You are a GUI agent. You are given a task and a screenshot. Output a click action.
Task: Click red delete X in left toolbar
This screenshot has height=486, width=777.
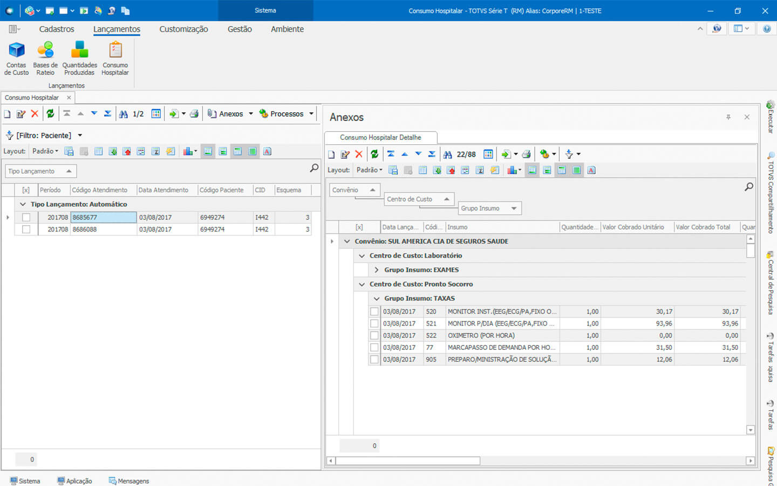click(35, 114)
